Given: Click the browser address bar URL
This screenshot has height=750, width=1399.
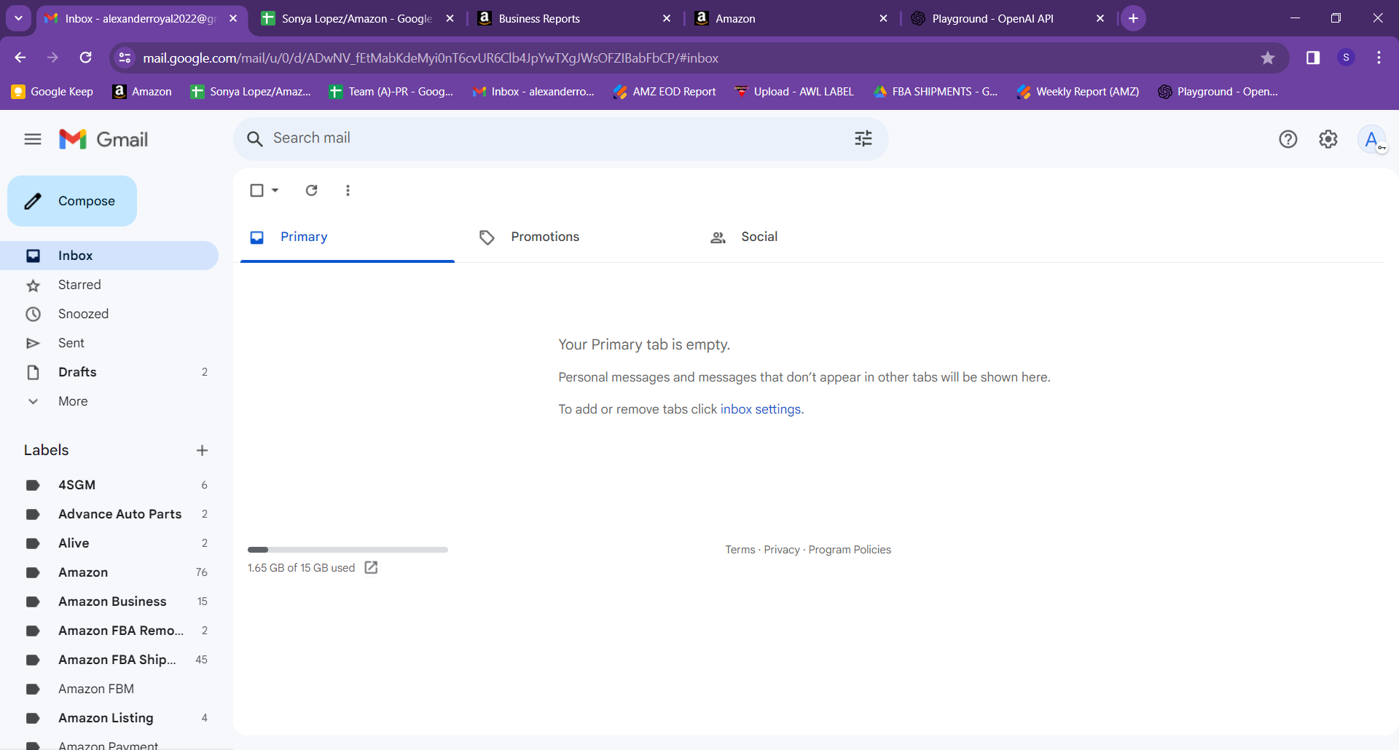Looking at the screenshot, I should tap(430, 58).
